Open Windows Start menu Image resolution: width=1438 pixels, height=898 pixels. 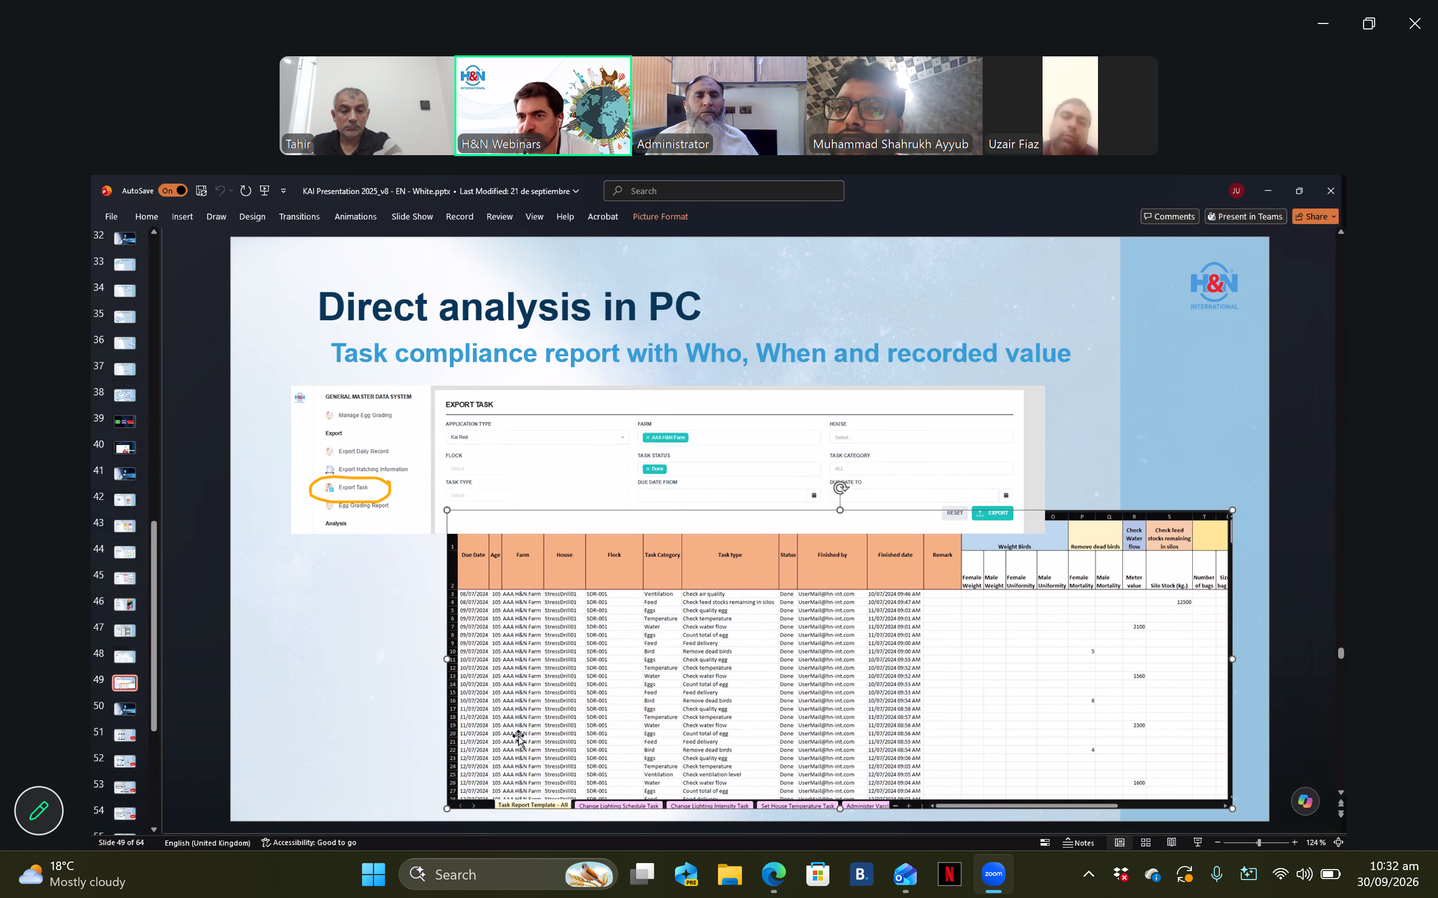[x=373, y=874]
